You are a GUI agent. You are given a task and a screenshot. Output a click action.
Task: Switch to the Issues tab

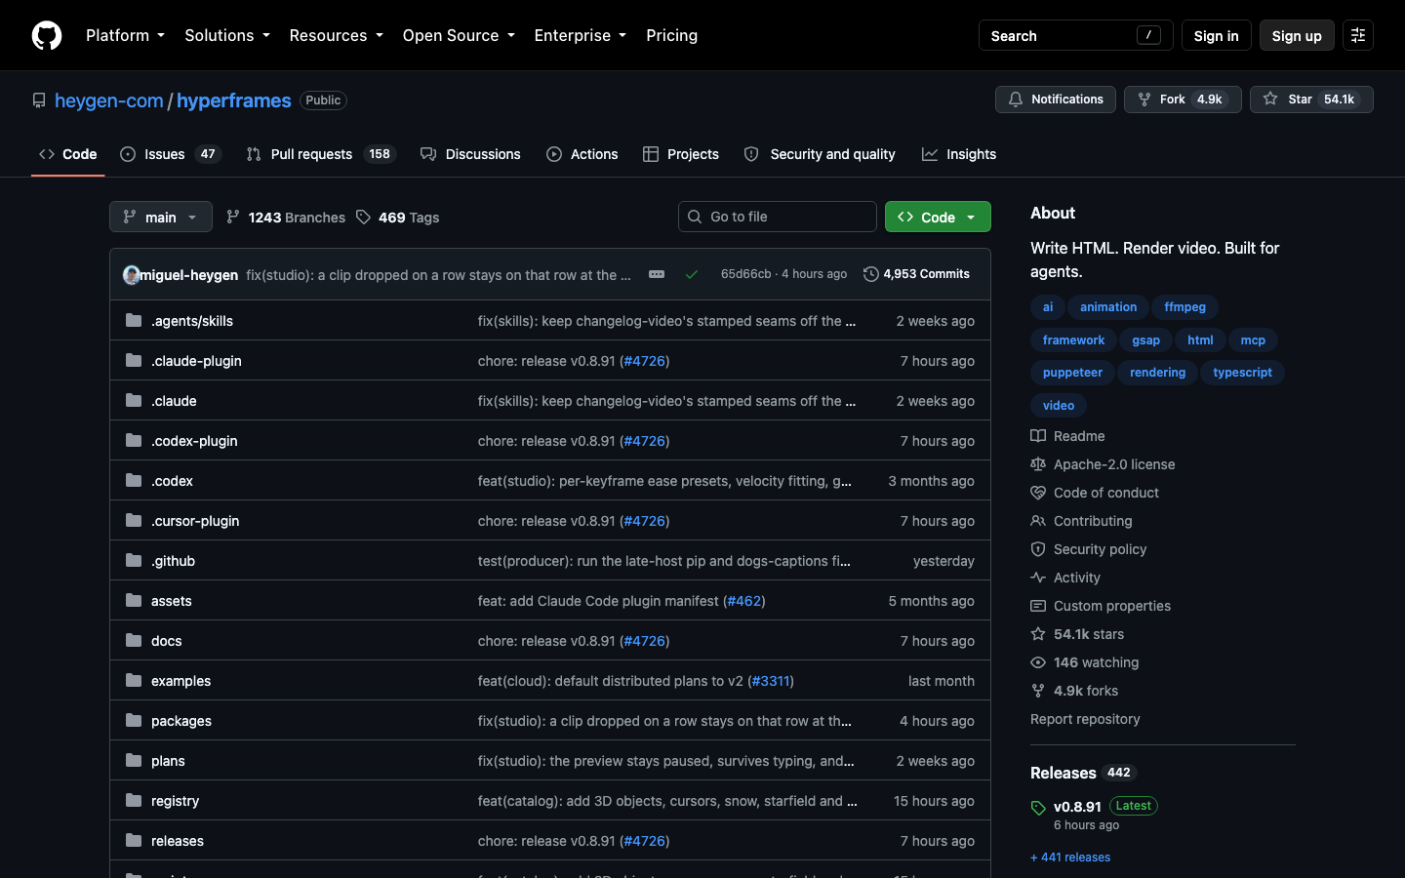170,154
